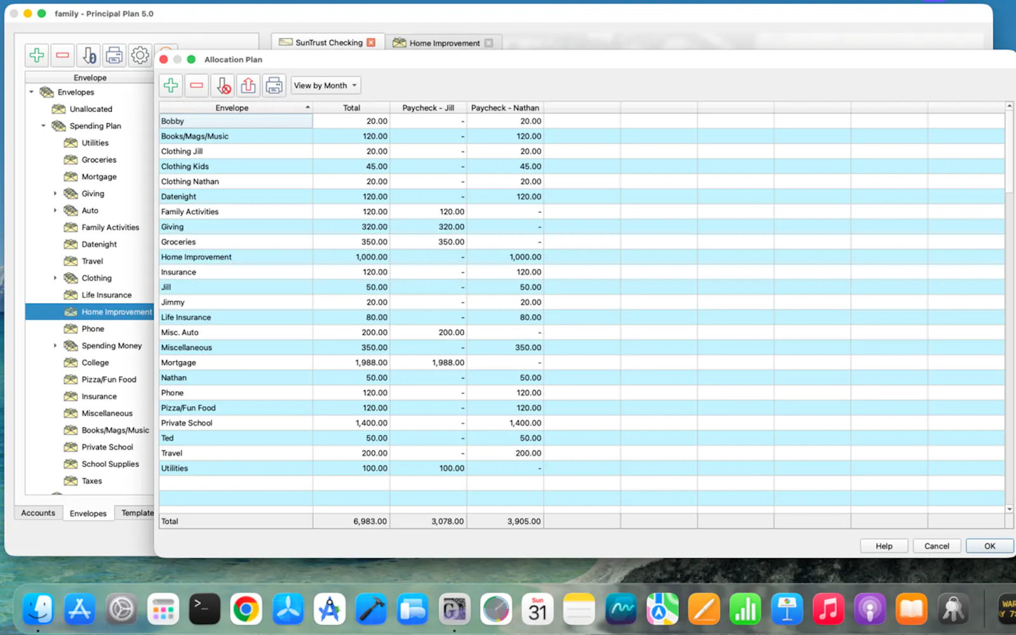1016x635 pixels.
Task: Click the settings gear icon in main window
Action: coord(140,55)
